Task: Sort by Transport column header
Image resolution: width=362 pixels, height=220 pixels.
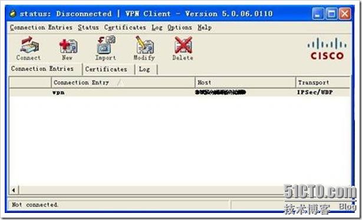Action: pyautogui.click(x=322, y=82)
